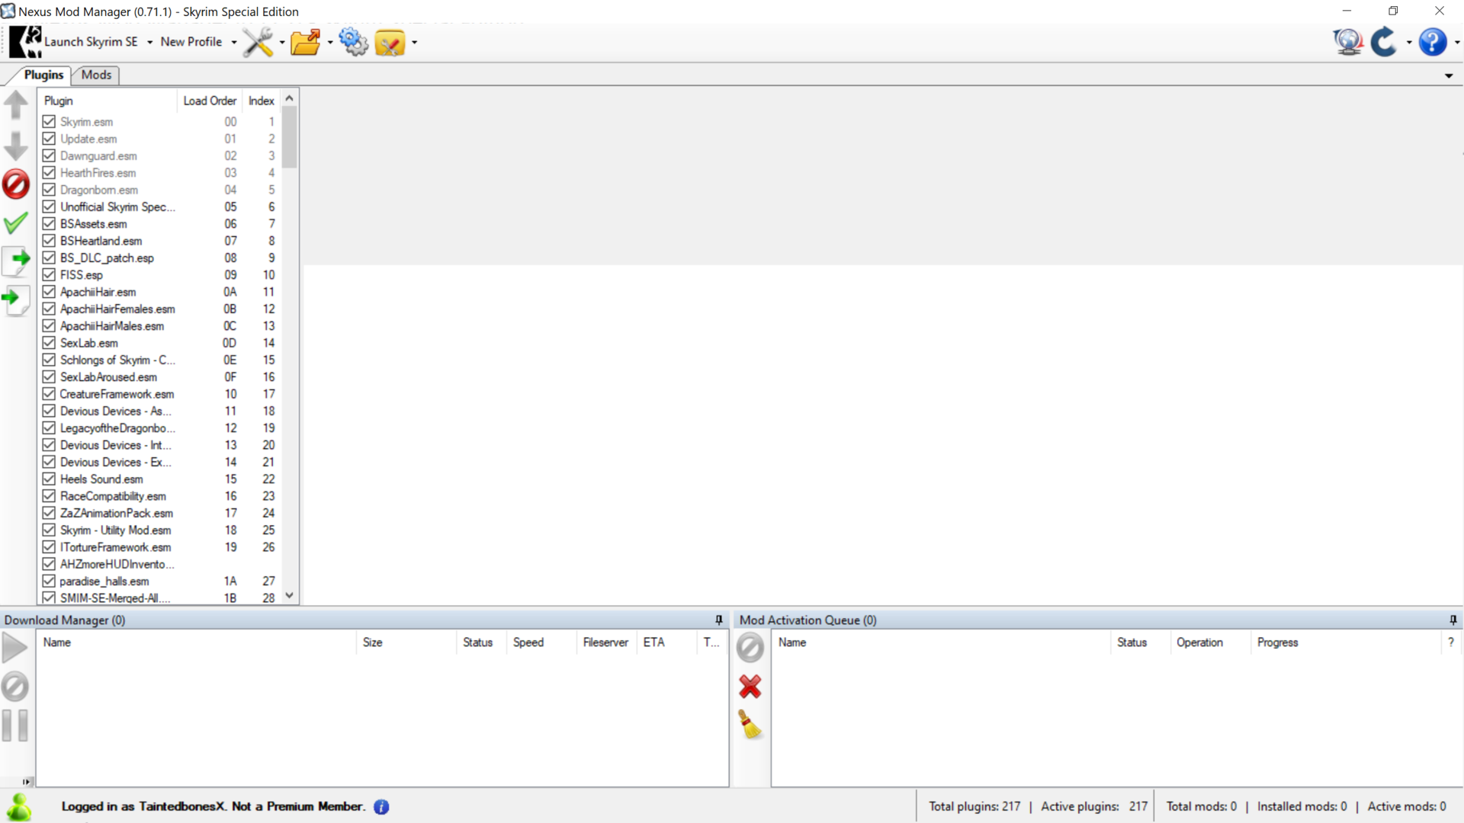Cancel queued task with grey circle icon in Mod Activation Queue

tap(750, 648)
